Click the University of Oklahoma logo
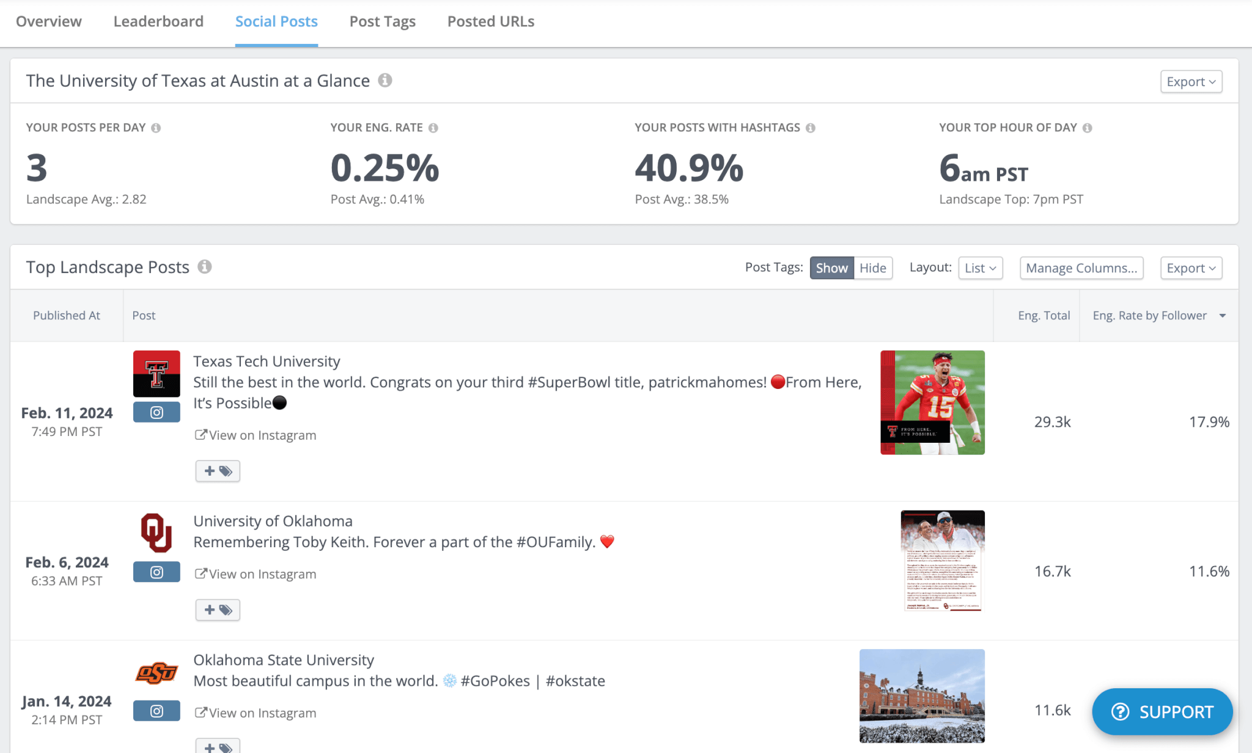 click(x=156, y=533)
